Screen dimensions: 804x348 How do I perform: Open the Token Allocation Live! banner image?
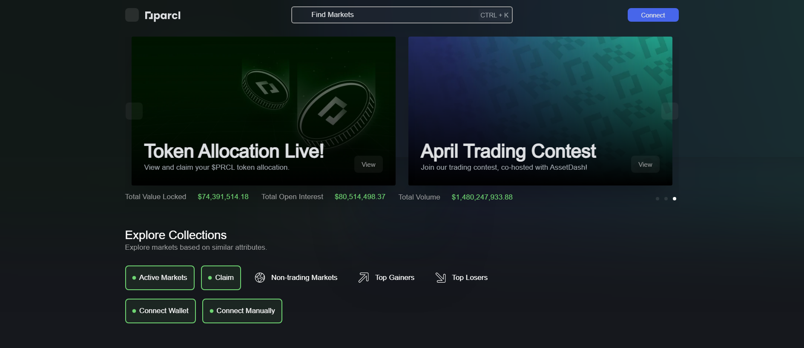264,111
